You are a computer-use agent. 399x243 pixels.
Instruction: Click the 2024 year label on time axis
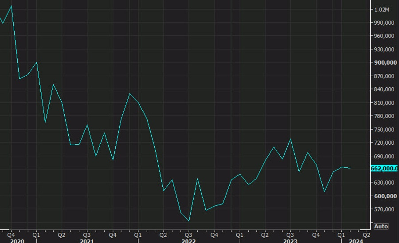point(356,241)
